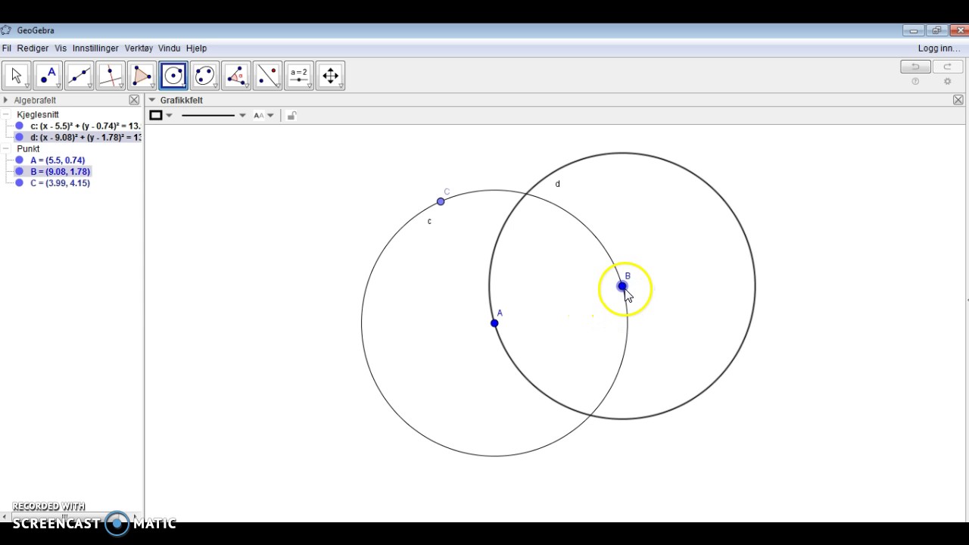Open the Verktøy menu
This screenshot has width=969, height=545.
[x=139, y=48]
